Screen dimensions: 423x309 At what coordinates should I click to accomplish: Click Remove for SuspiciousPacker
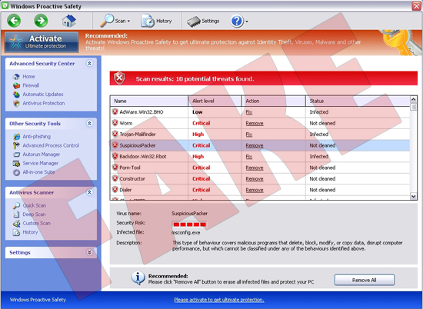[255, 145]
